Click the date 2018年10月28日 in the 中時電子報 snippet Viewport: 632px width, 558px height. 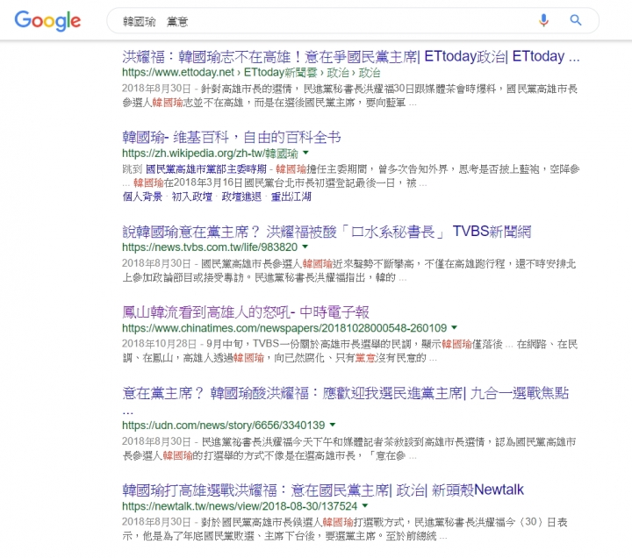coord(159,344)
